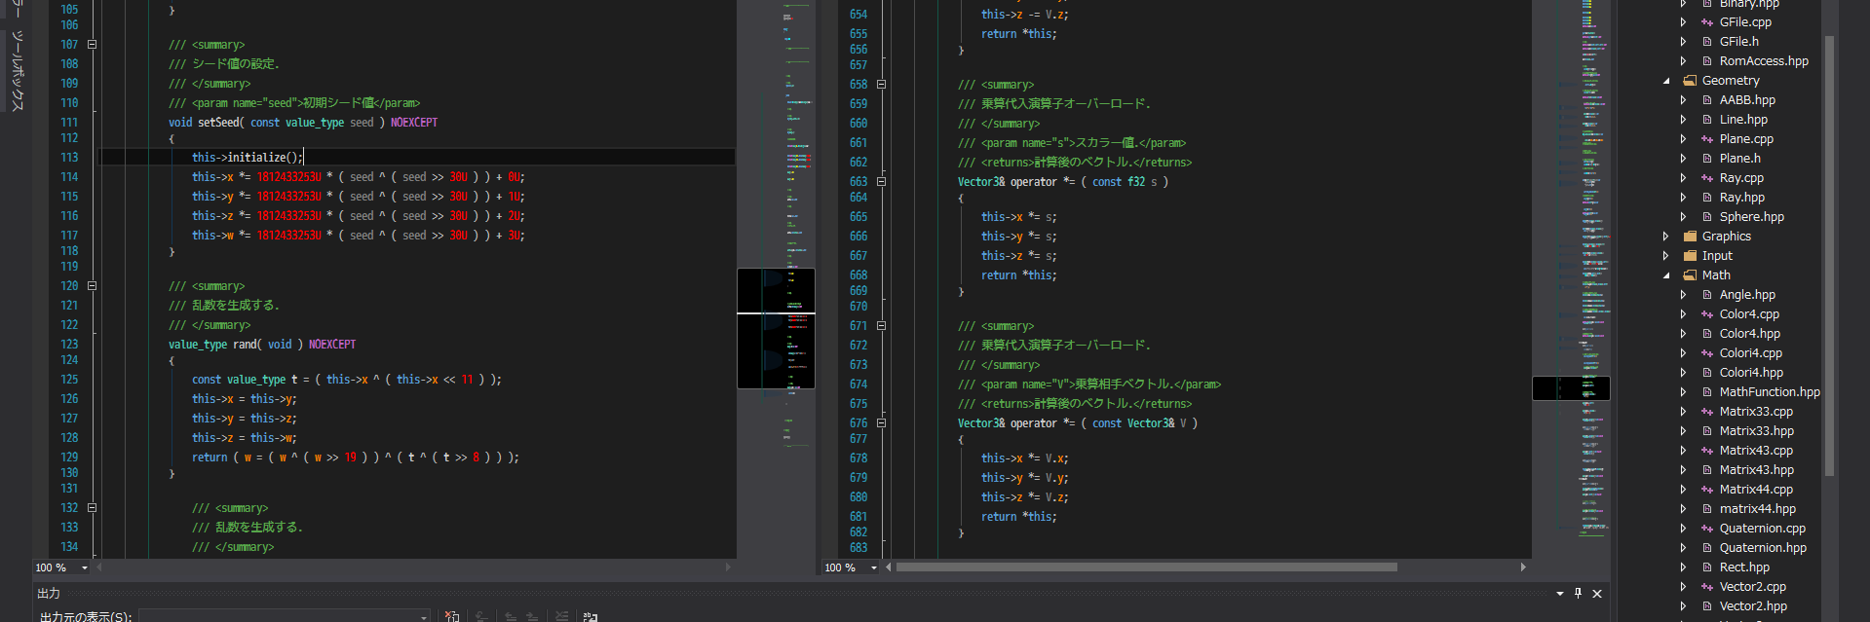This screenshot has width=1870, height=622.
Task: Collapse the Geometry folder
Action: [x=1666, y=81]
